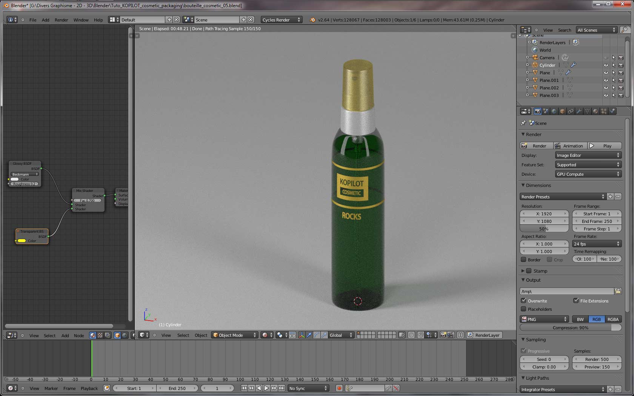
Task: Adjust the Compression 90% slider
Action: pos(571,327)
